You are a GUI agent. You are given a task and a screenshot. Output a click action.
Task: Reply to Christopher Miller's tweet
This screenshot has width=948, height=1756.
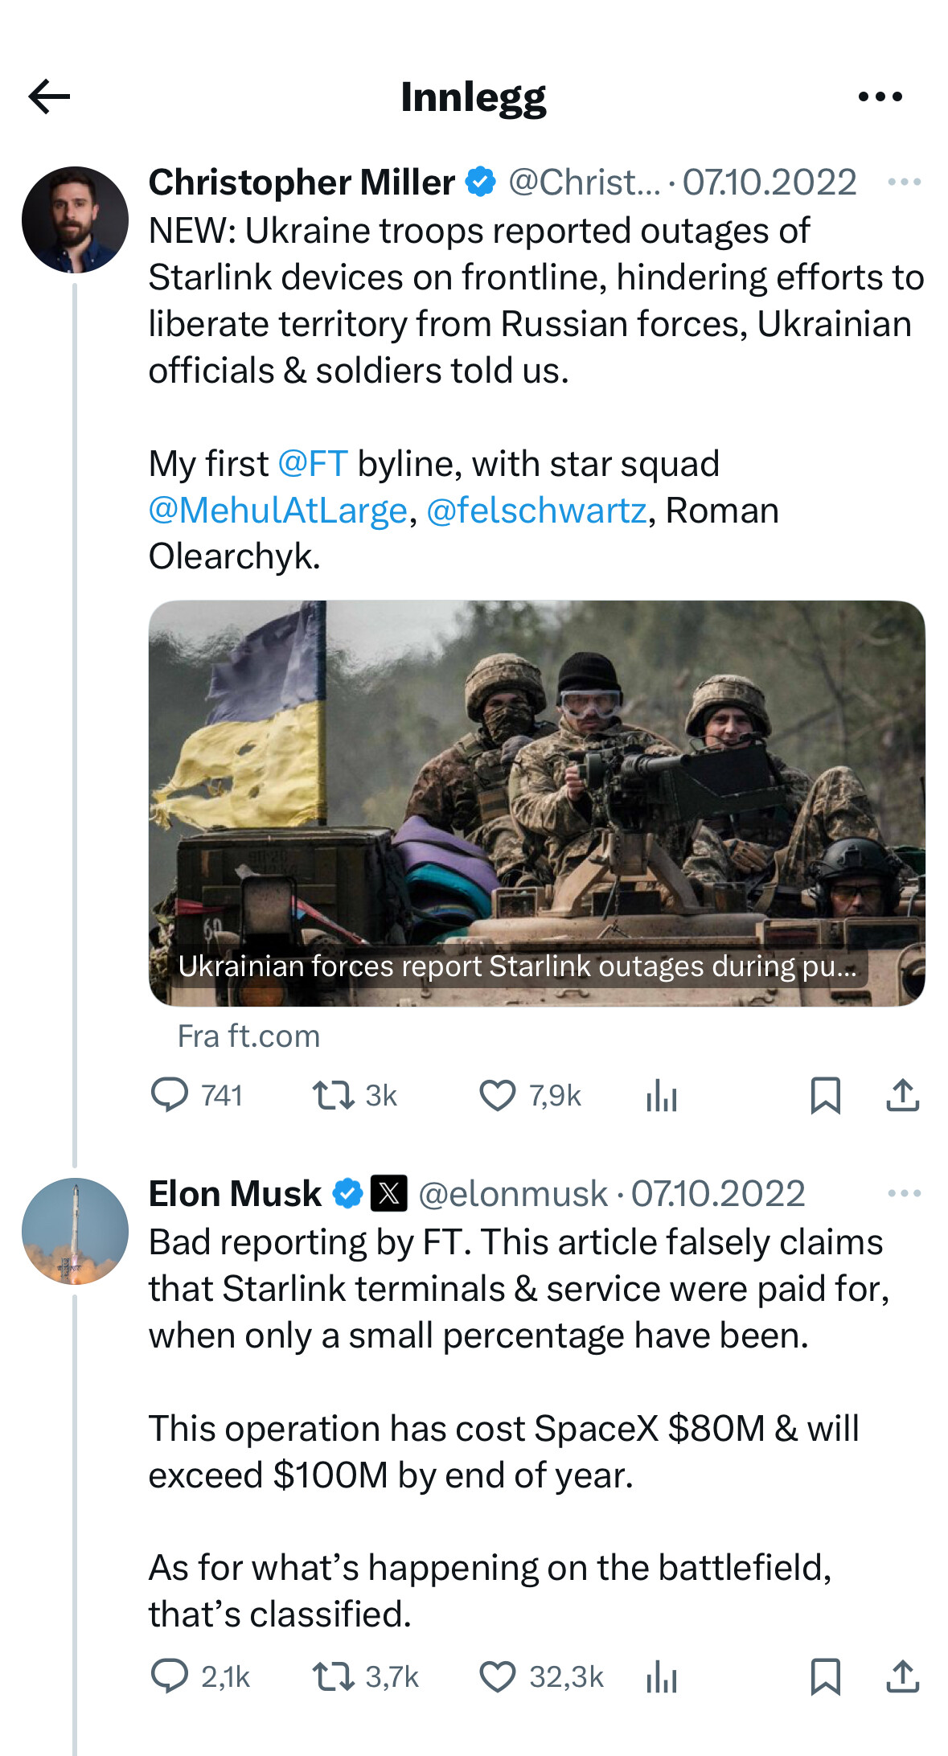[x=170, y=1095]
